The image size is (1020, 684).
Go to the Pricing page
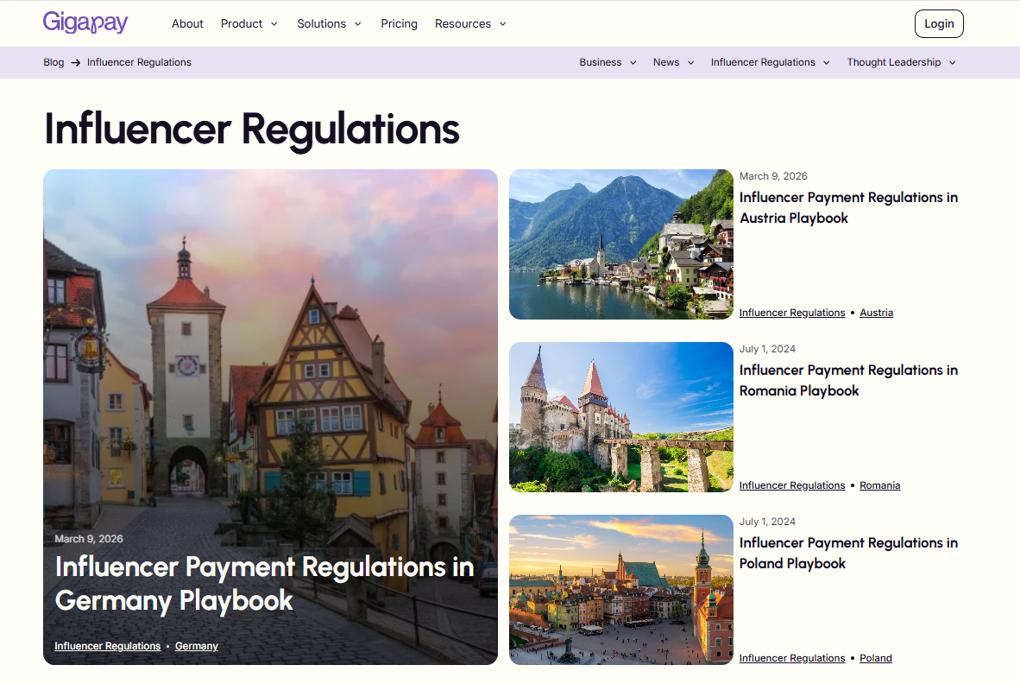pos(399,23)
